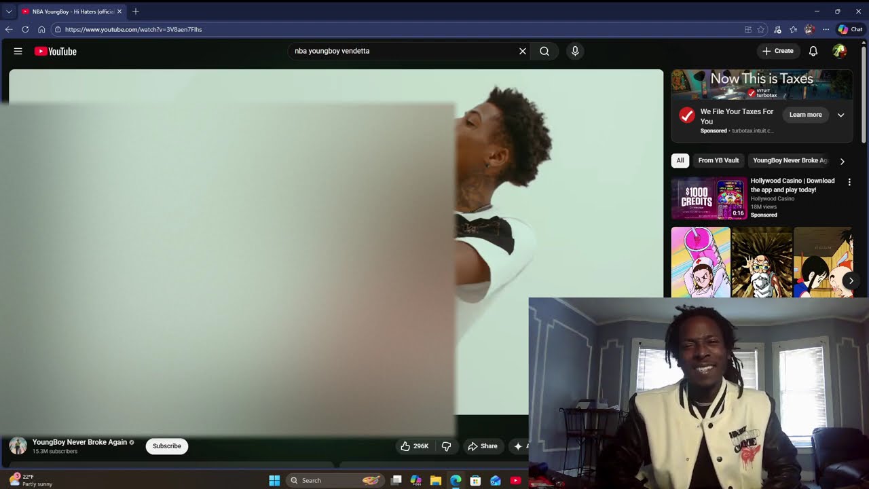Viewport: 869px width, 489px height.
Task: Open the YouTube account avatar menu
Action: pyautogui.click(x=840, y=51)
